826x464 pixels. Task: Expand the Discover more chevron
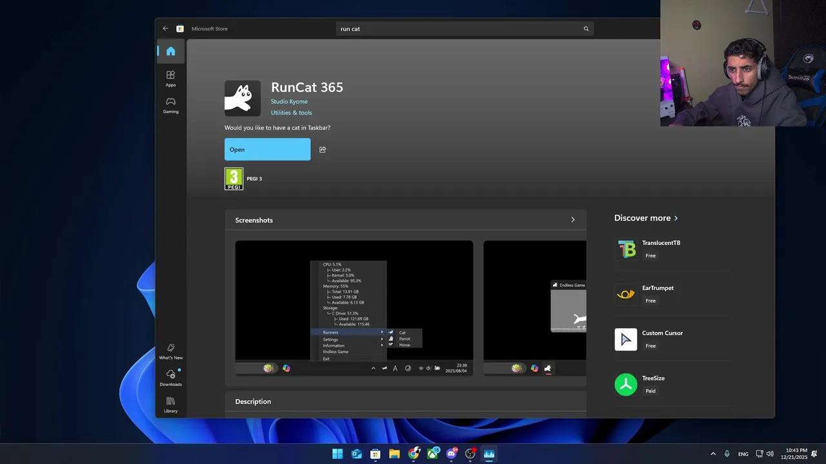[676, 218]
